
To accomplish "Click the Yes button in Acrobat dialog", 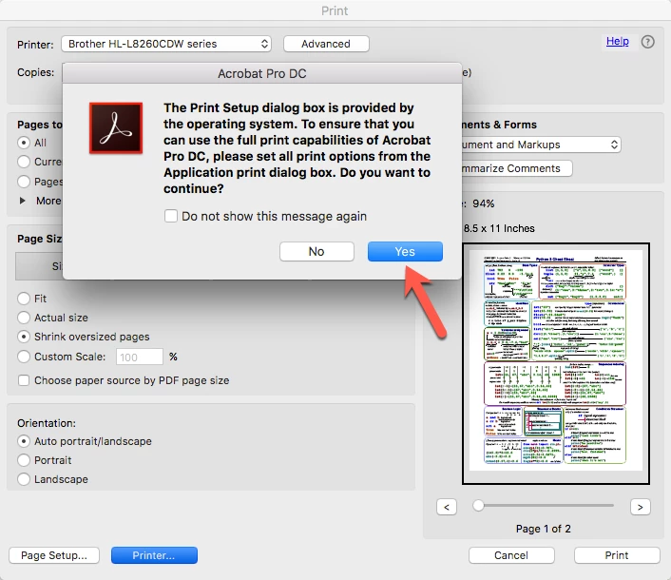I will (405, 251).
